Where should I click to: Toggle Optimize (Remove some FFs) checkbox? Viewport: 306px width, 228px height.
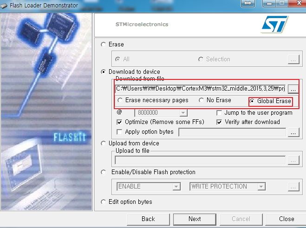click(119, 122)
